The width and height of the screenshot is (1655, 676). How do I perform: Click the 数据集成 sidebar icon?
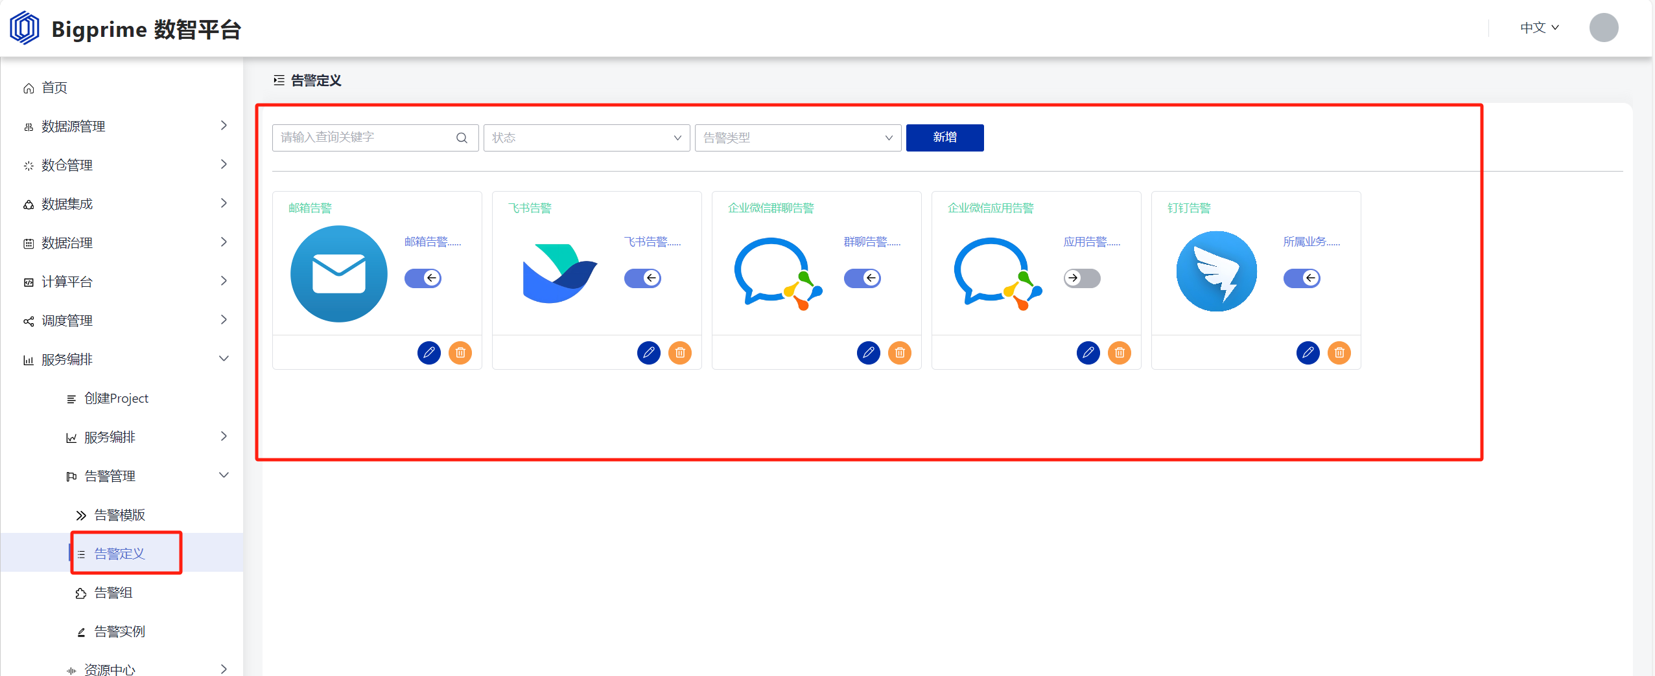(29, 205)
